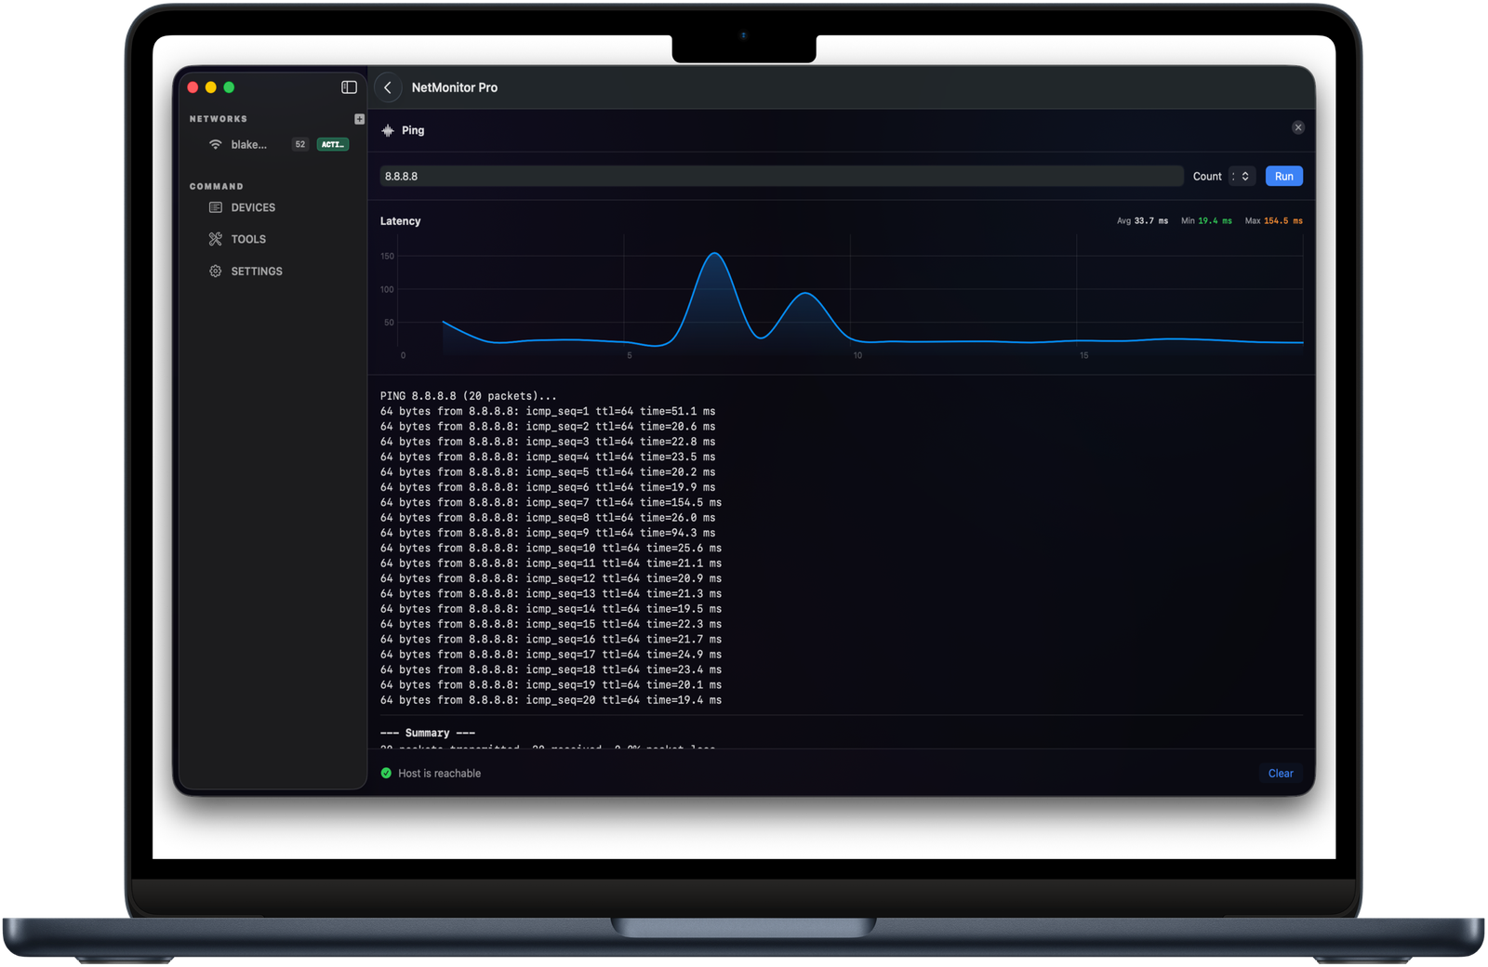This screenshot has width=1488, height=967.
Task: Click the COMMAND section header
Action: (217, 187)
